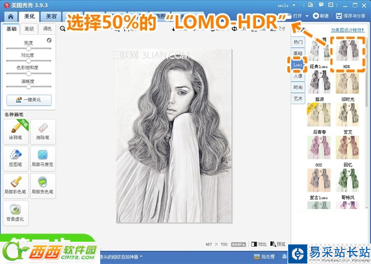Adjust the 色彩饱和度 slider handle

[x=28, y=74]
